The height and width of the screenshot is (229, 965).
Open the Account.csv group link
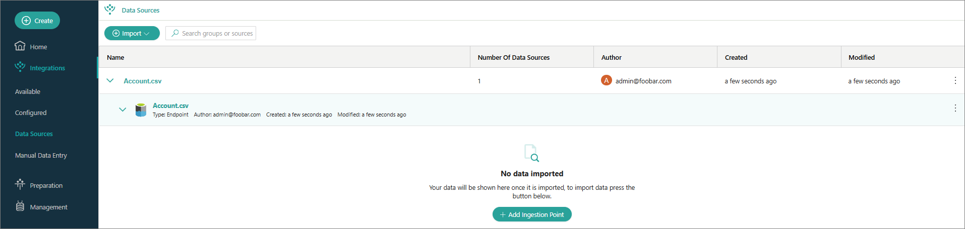143,81
